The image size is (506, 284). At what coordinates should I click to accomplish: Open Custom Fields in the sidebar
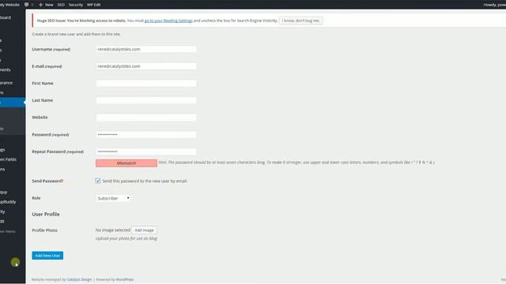[x=8, y=159]
